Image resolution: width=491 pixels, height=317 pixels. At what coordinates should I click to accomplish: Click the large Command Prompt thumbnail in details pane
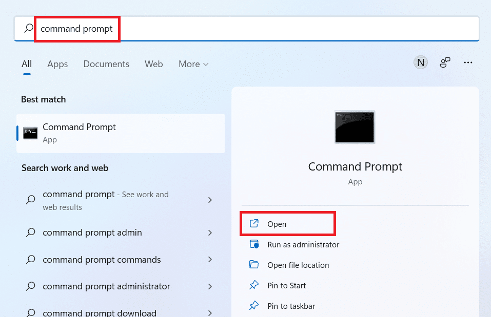(355, 126)
